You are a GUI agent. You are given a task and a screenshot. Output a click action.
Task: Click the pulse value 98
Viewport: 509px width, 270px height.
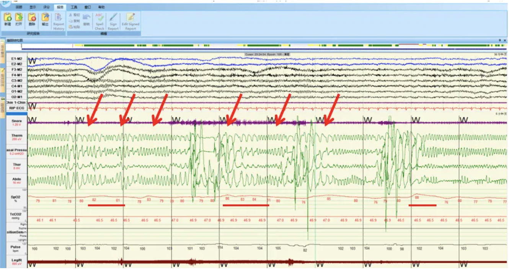pyautogui.click(x=402, y=249)
